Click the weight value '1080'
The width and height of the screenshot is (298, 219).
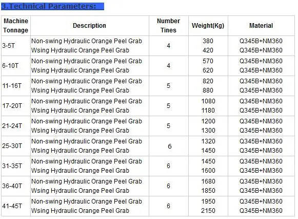coord(208,101)
